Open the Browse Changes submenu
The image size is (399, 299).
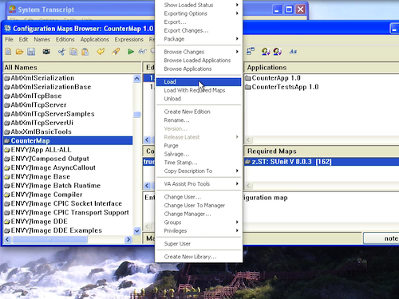[x=199, y=52]
